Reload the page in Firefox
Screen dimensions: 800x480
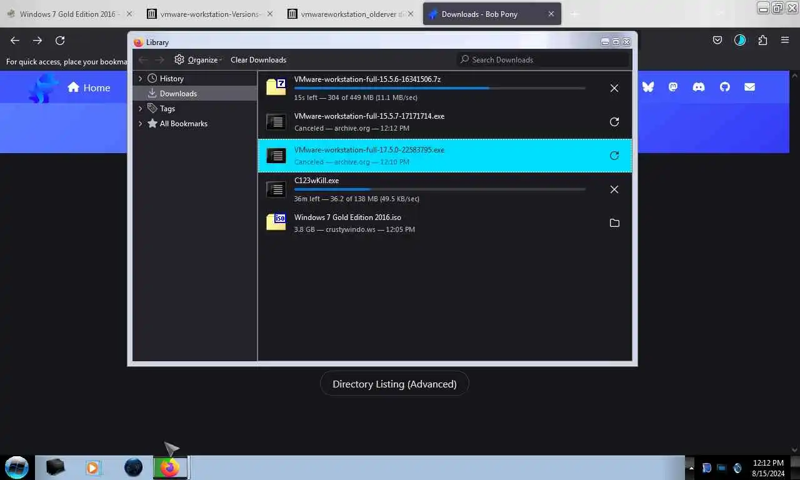pos(60,40)
